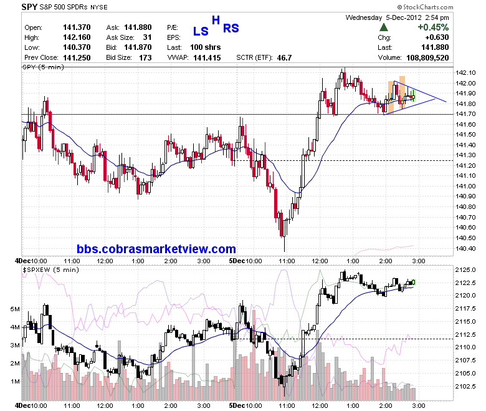Click the 1M volume axis label
486x411 pixels.
click(x=16, y=381)
